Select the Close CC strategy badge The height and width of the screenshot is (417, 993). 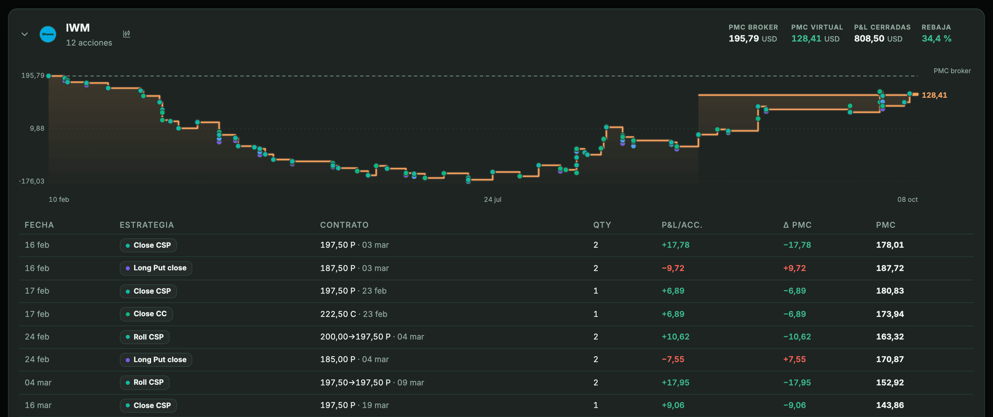(x=146, y=314)
